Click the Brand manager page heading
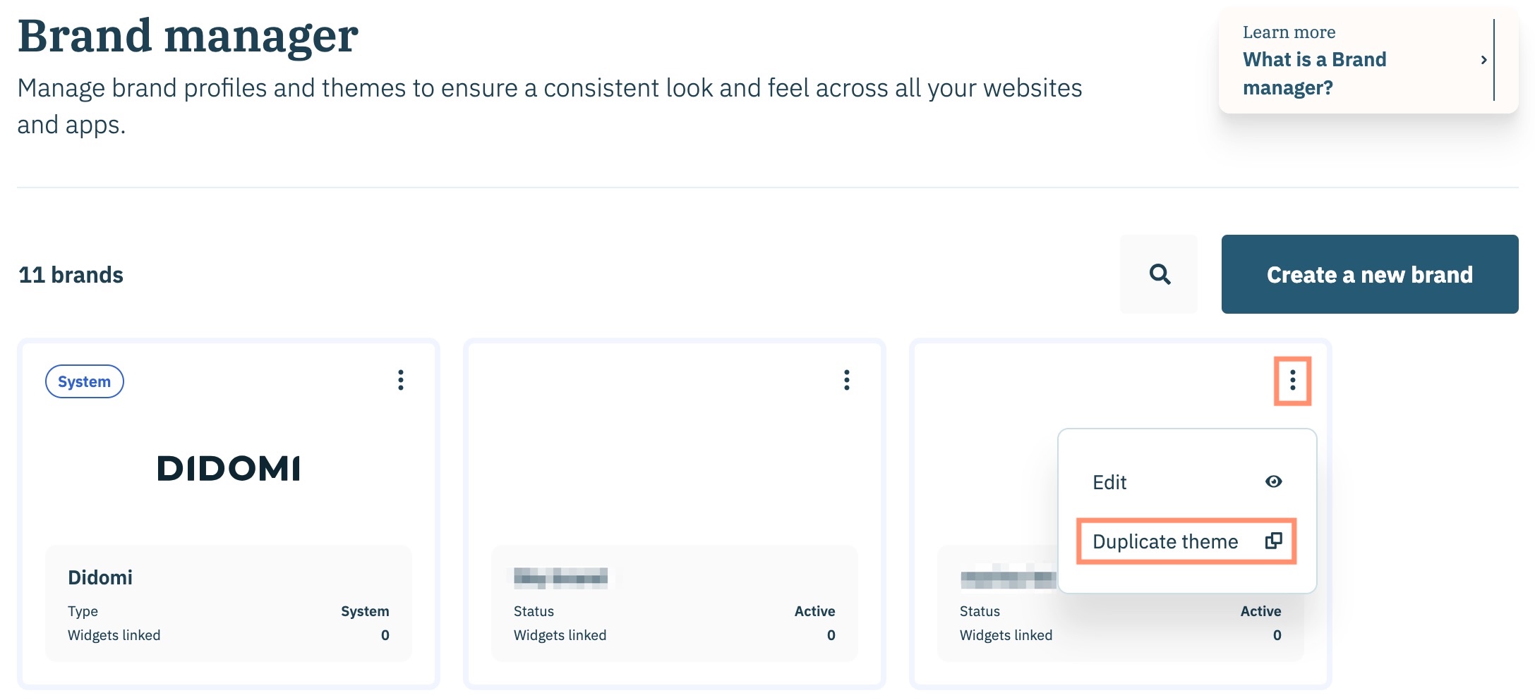Image resolution: width=1535 pixels, height=700 pixels. [188, 36]
